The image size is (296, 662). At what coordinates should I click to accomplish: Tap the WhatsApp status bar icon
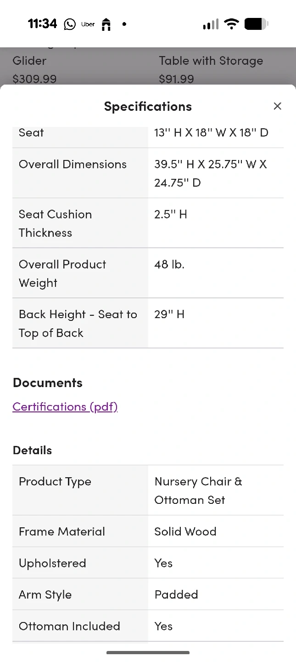(70, 24)
